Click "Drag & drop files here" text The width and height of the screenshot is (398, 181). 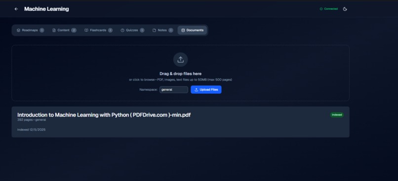pyautogui.click(x=180, y=74)
